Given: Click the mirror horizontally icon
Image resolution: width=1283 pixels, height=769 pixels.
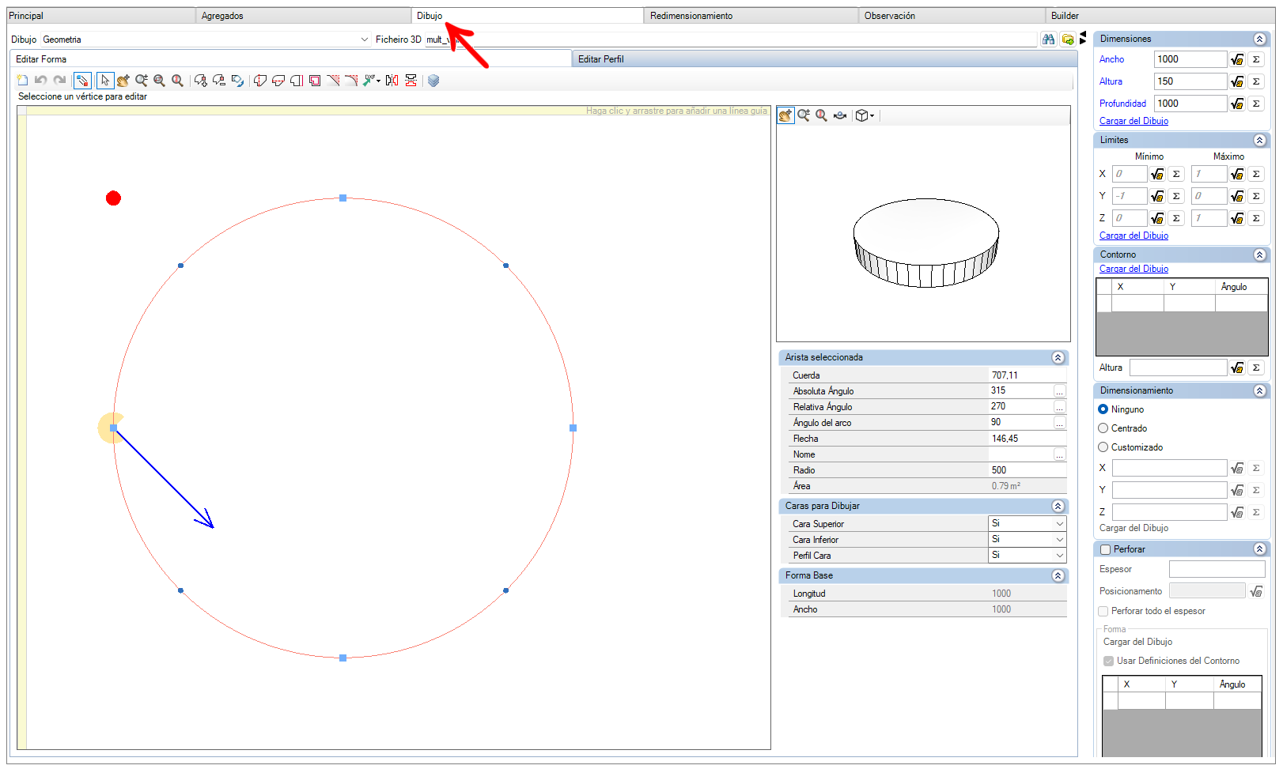Looking at the screenshot, I should [392, 81].
